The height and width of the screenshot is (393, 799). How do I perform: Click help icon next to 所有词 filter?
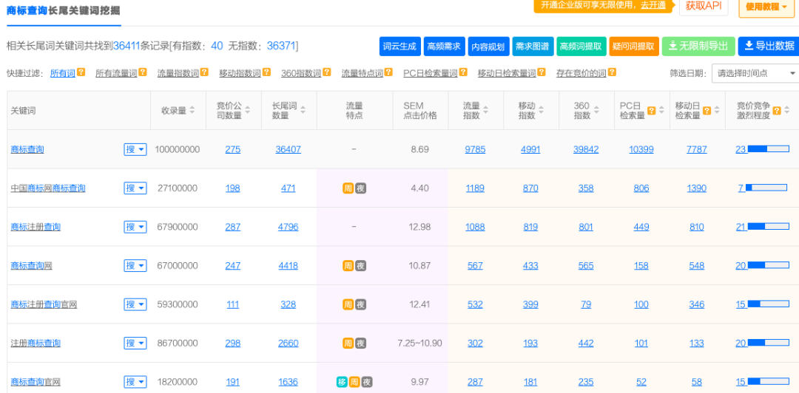tap(81, 73)
